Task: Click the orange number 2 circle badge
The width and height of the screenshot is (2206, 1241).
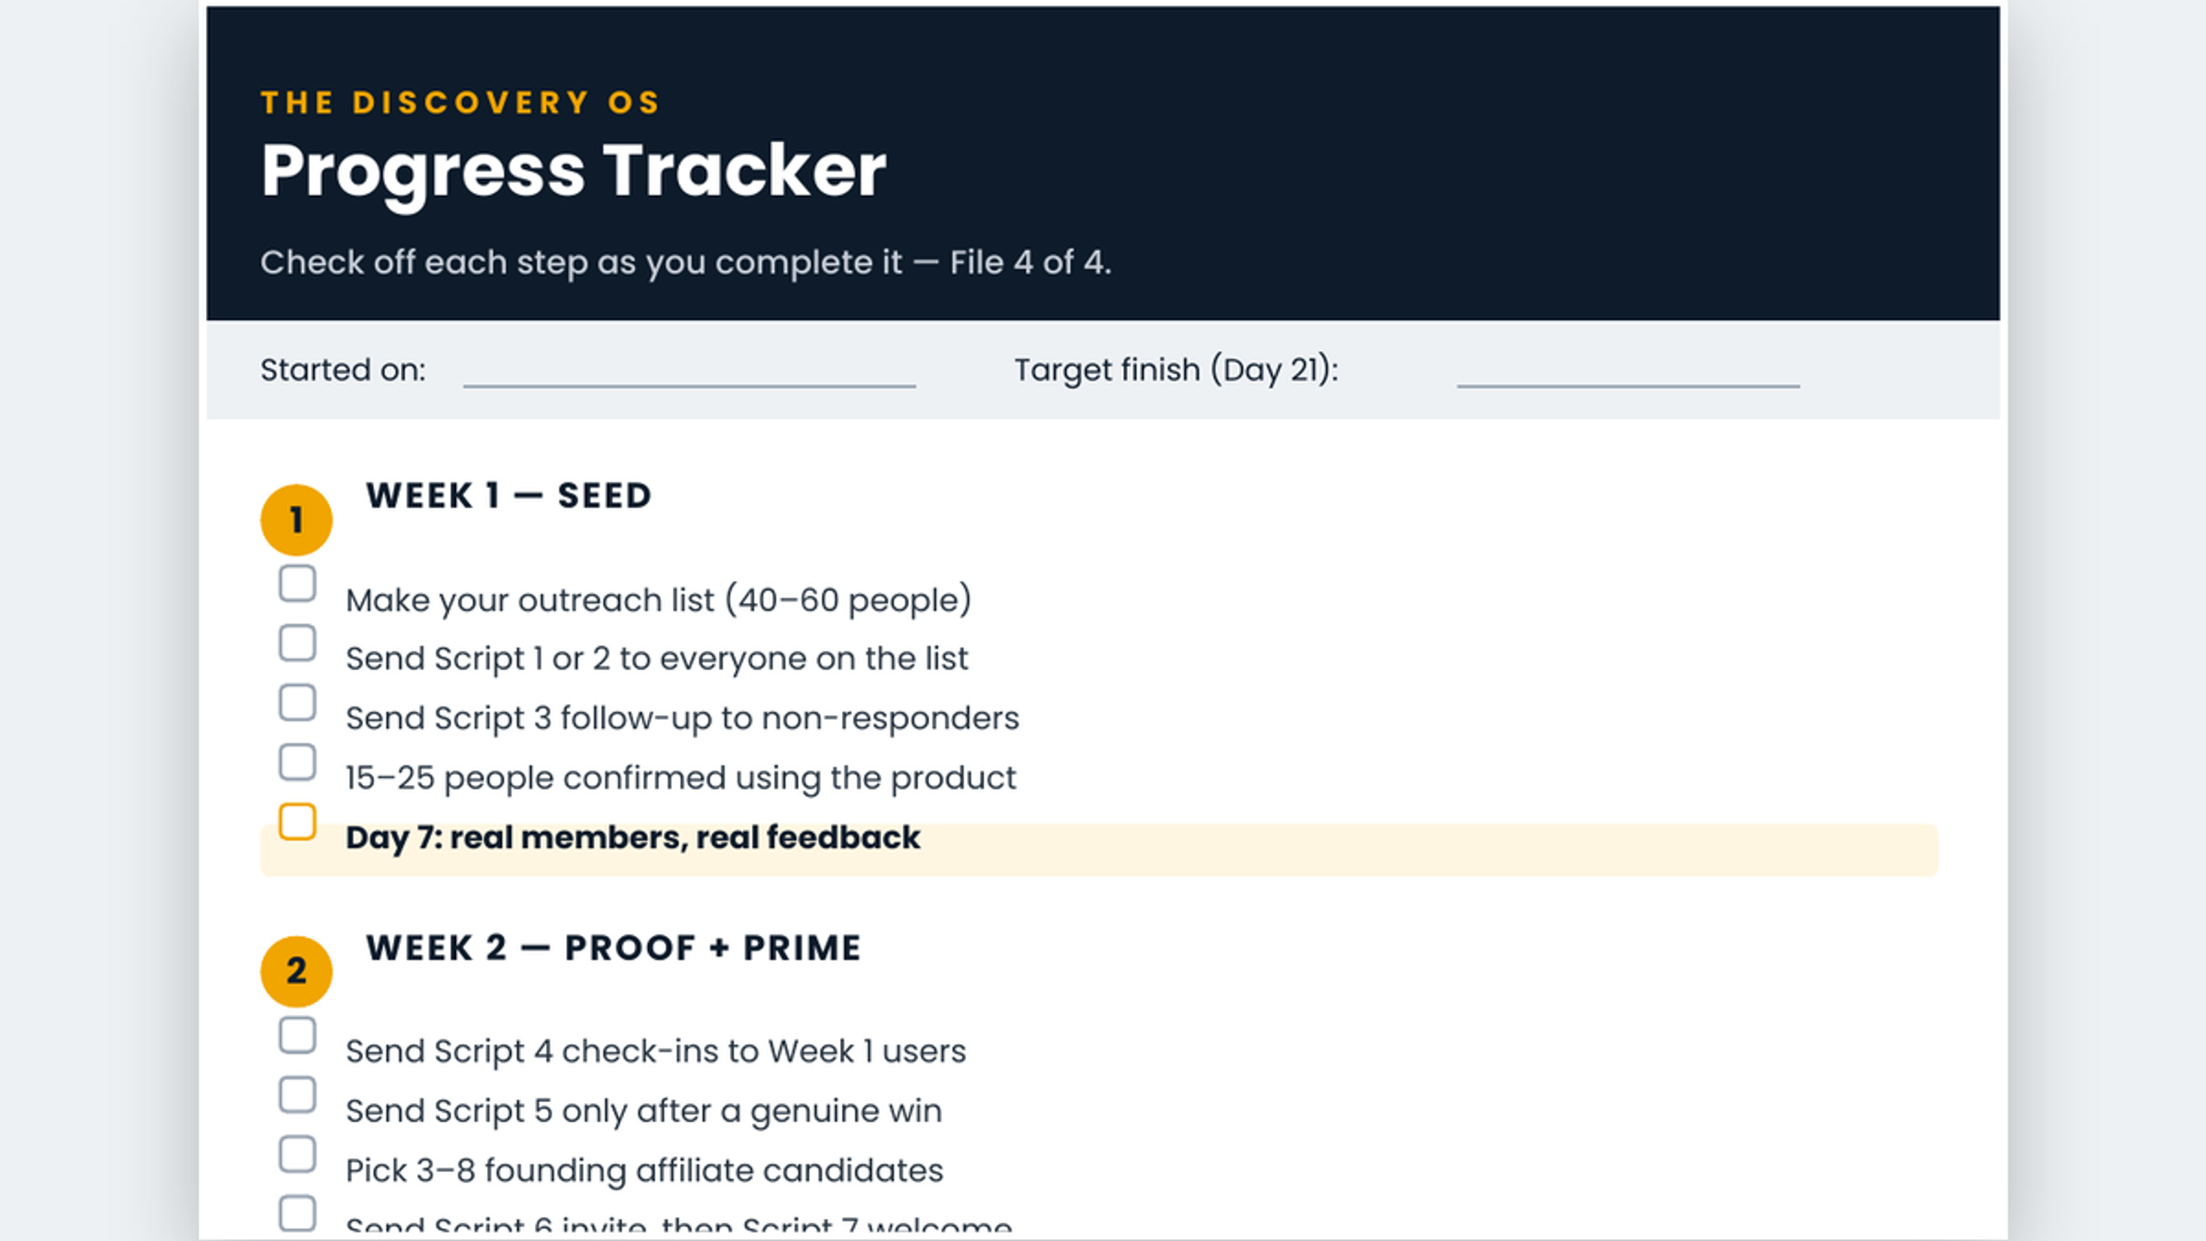Action: coord(296,971)
